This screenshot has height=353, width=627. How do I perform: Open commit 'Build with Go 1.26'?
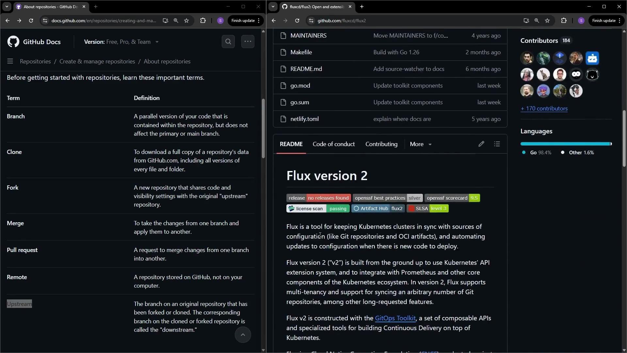tap(396, 52)
